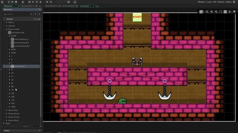
Task: Open side panel tab list dropdown
Action: (x=40, y=6)
